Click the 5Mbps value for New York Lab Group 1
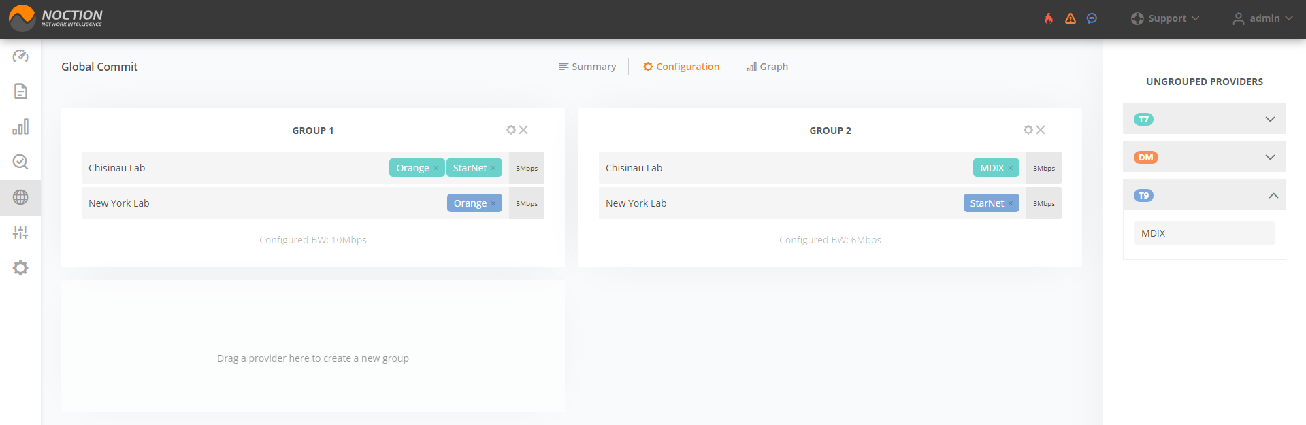Viewport: 1306px width, 425px height. click(x=527, y=203)
